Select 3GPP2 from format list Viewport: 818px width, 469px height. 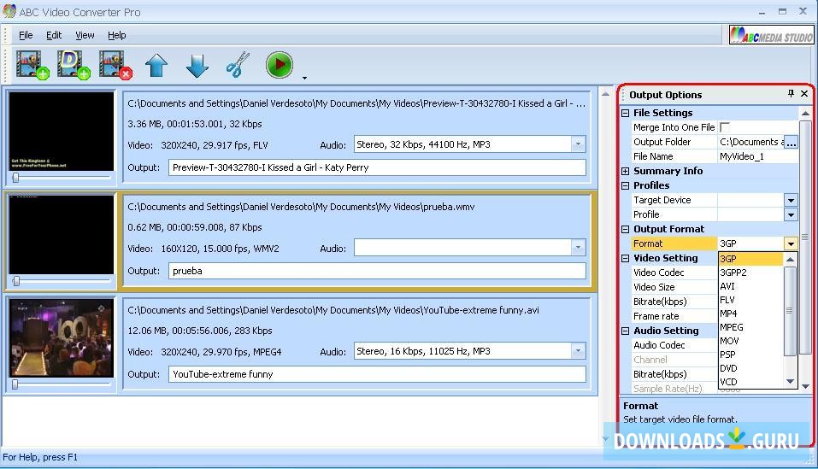750,273
